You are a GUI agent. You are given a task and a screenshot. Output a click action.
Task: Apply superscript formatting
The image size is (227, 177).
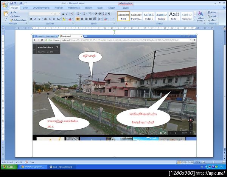pos(54,19)
